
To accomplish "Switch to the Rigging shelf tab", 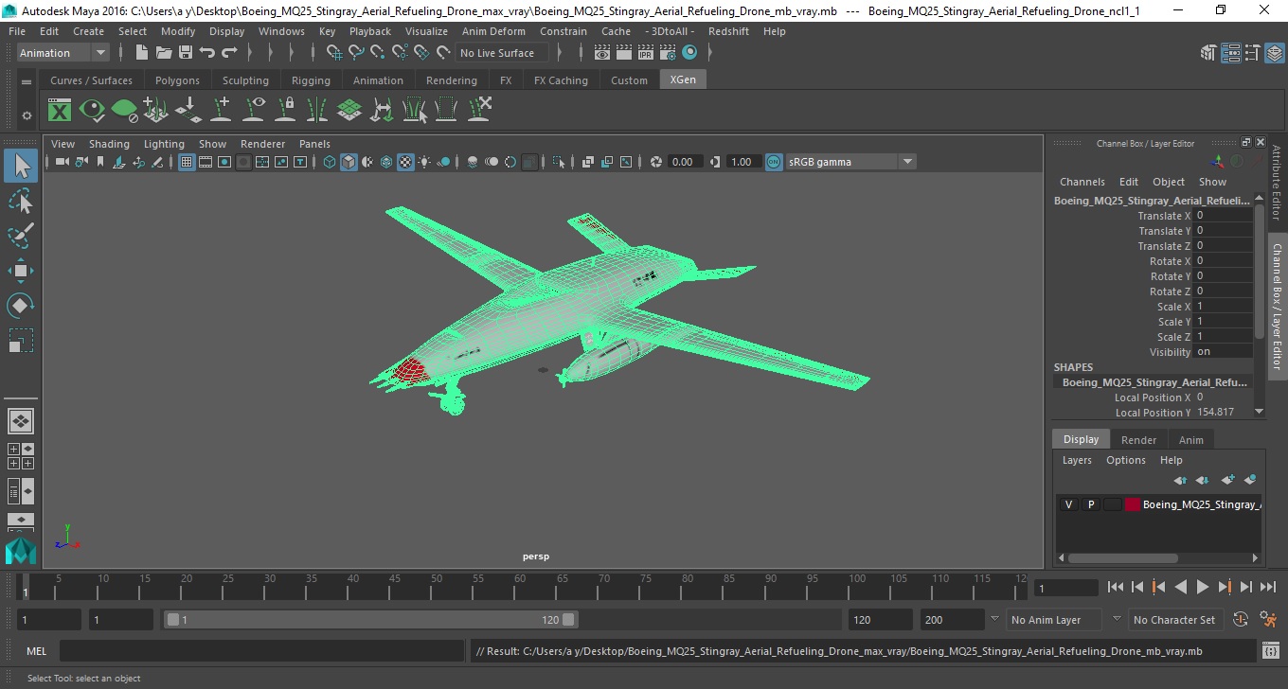I will click(x=311, y=80).
